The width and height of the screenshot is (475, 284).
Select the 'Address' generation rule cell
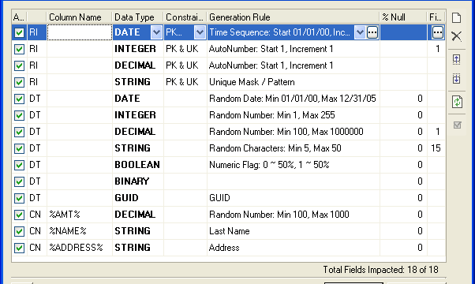click(294, 248)
